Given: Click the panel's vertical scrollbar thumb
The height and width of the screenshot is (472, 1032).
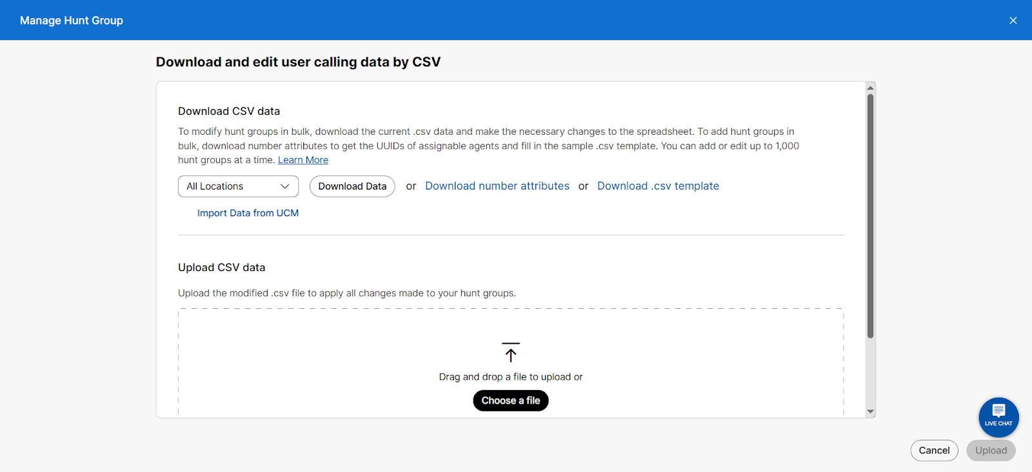Looking at the screenshot, I should coord(870,216).
